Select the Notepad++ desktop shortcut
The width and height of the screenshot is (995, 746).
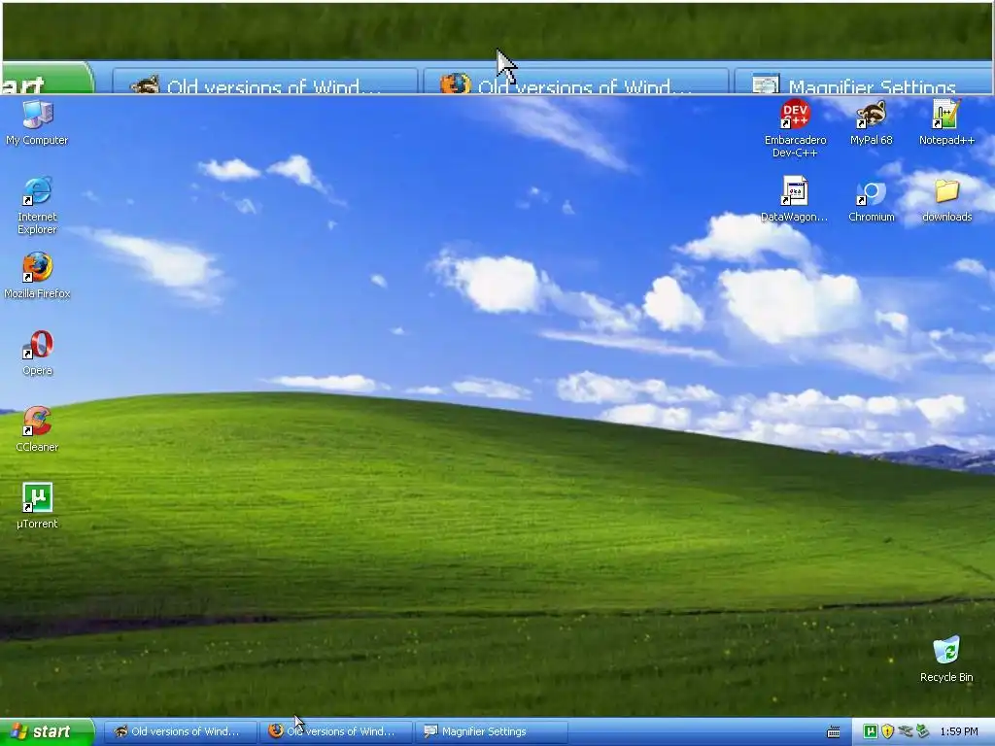(946, 123)
